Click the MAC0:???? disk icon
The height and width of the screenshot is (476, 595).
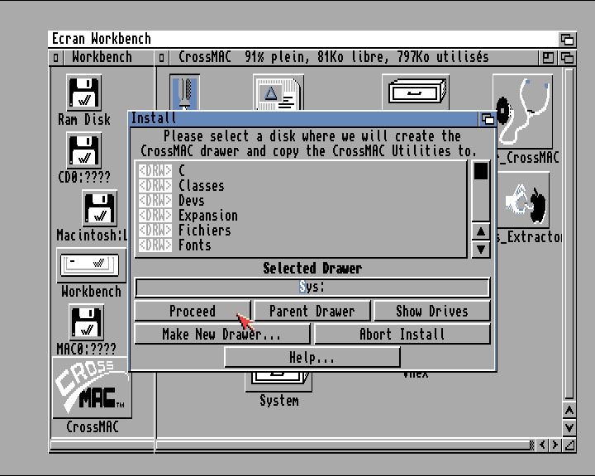pos(85,322)
